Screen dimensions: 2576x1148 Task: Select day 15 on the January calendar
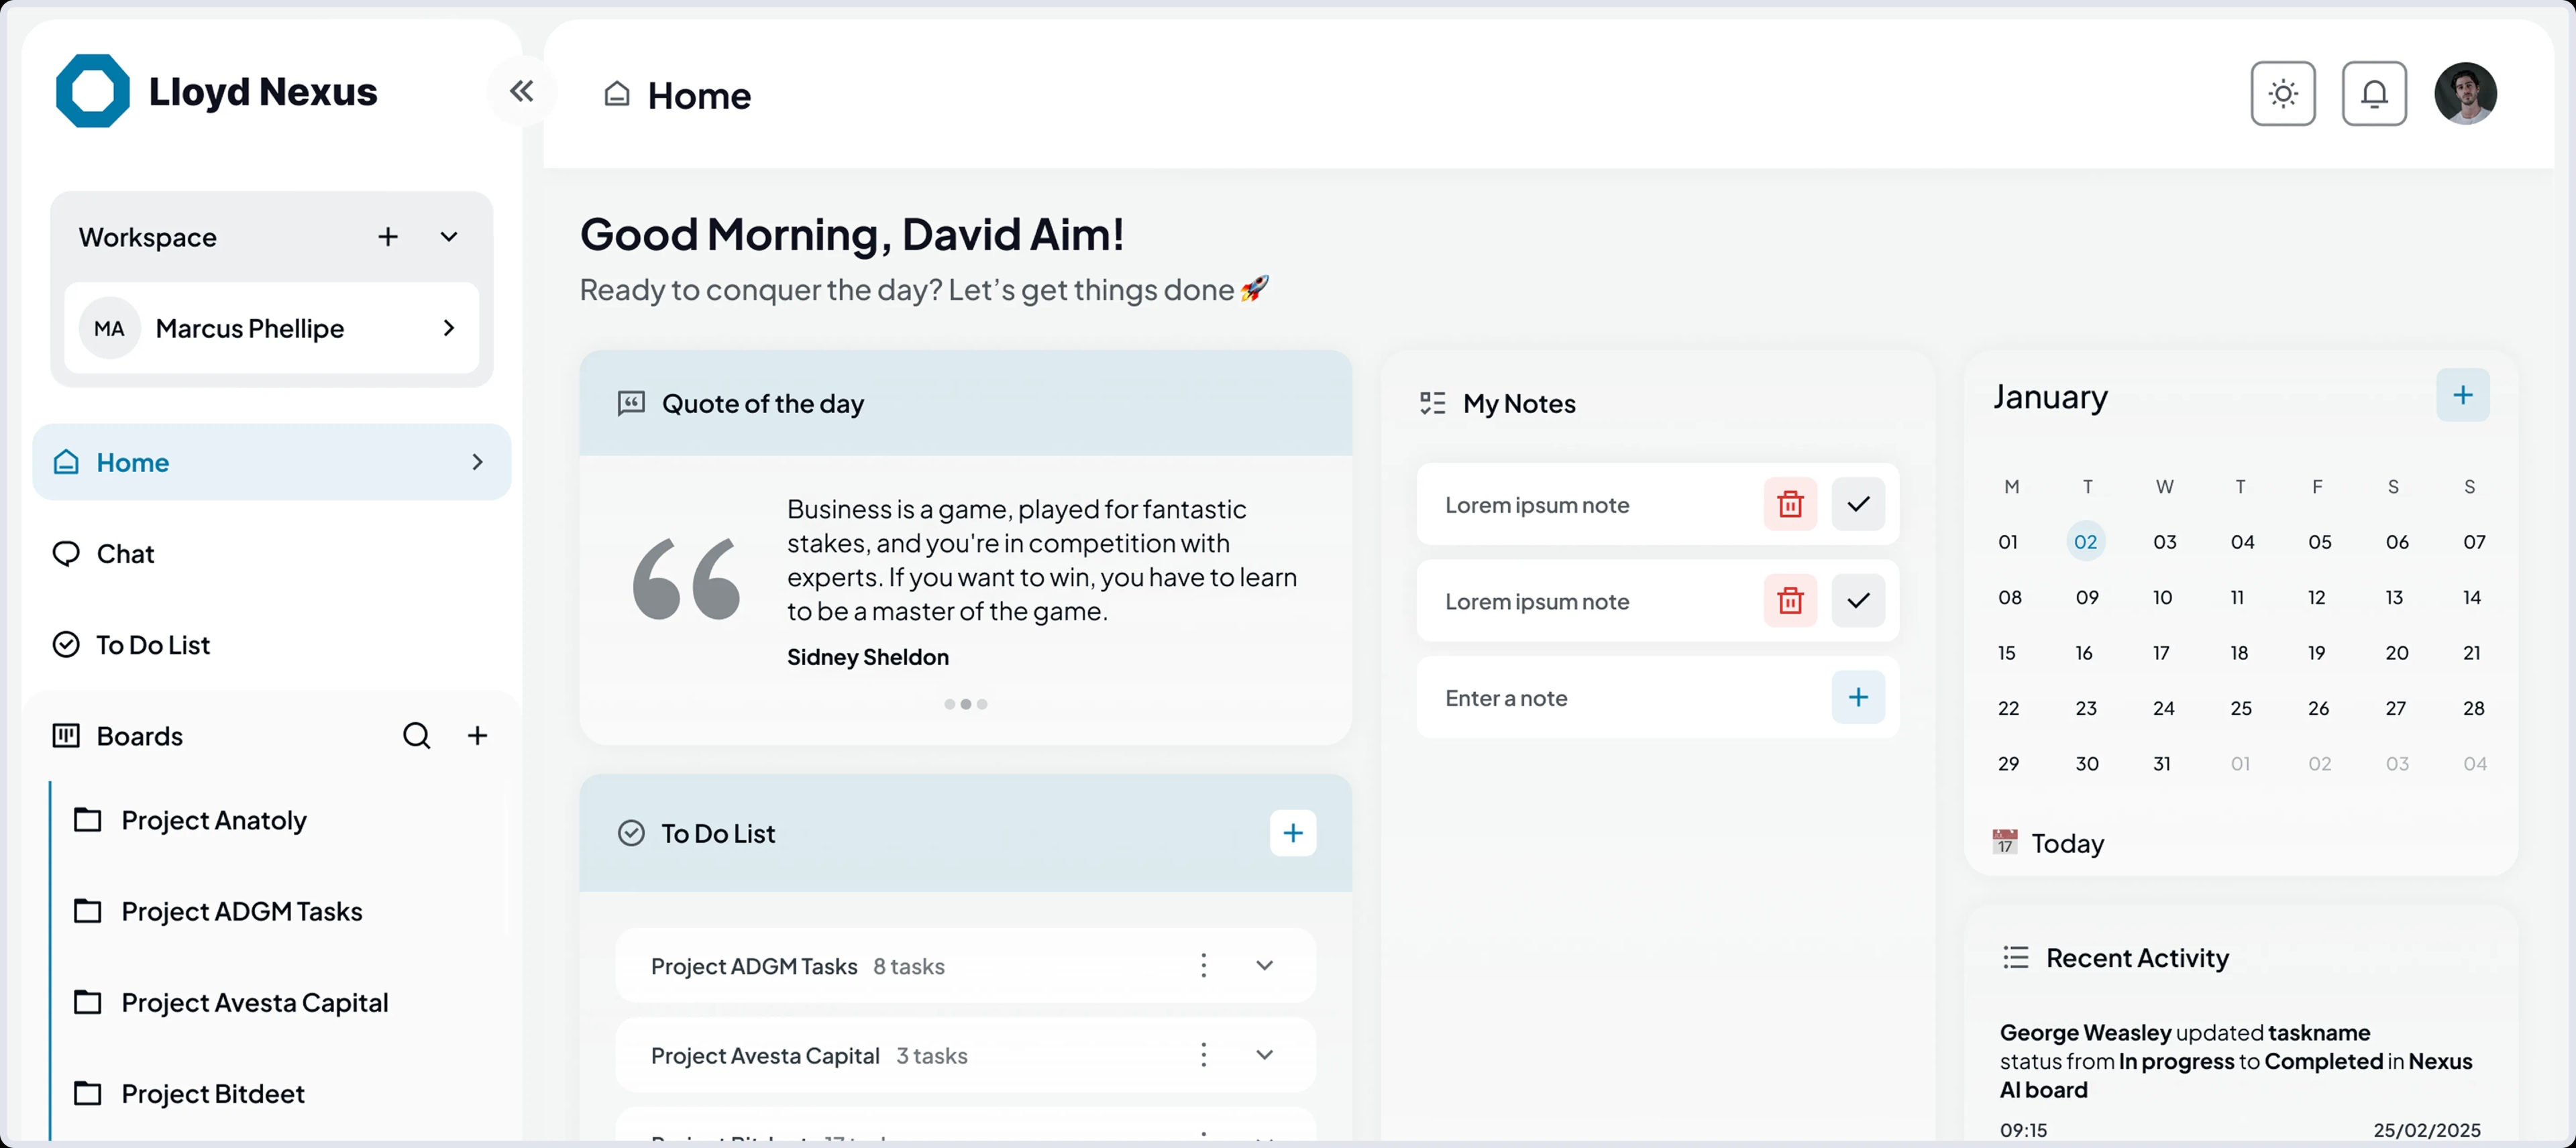click(x=2009, y=652)
